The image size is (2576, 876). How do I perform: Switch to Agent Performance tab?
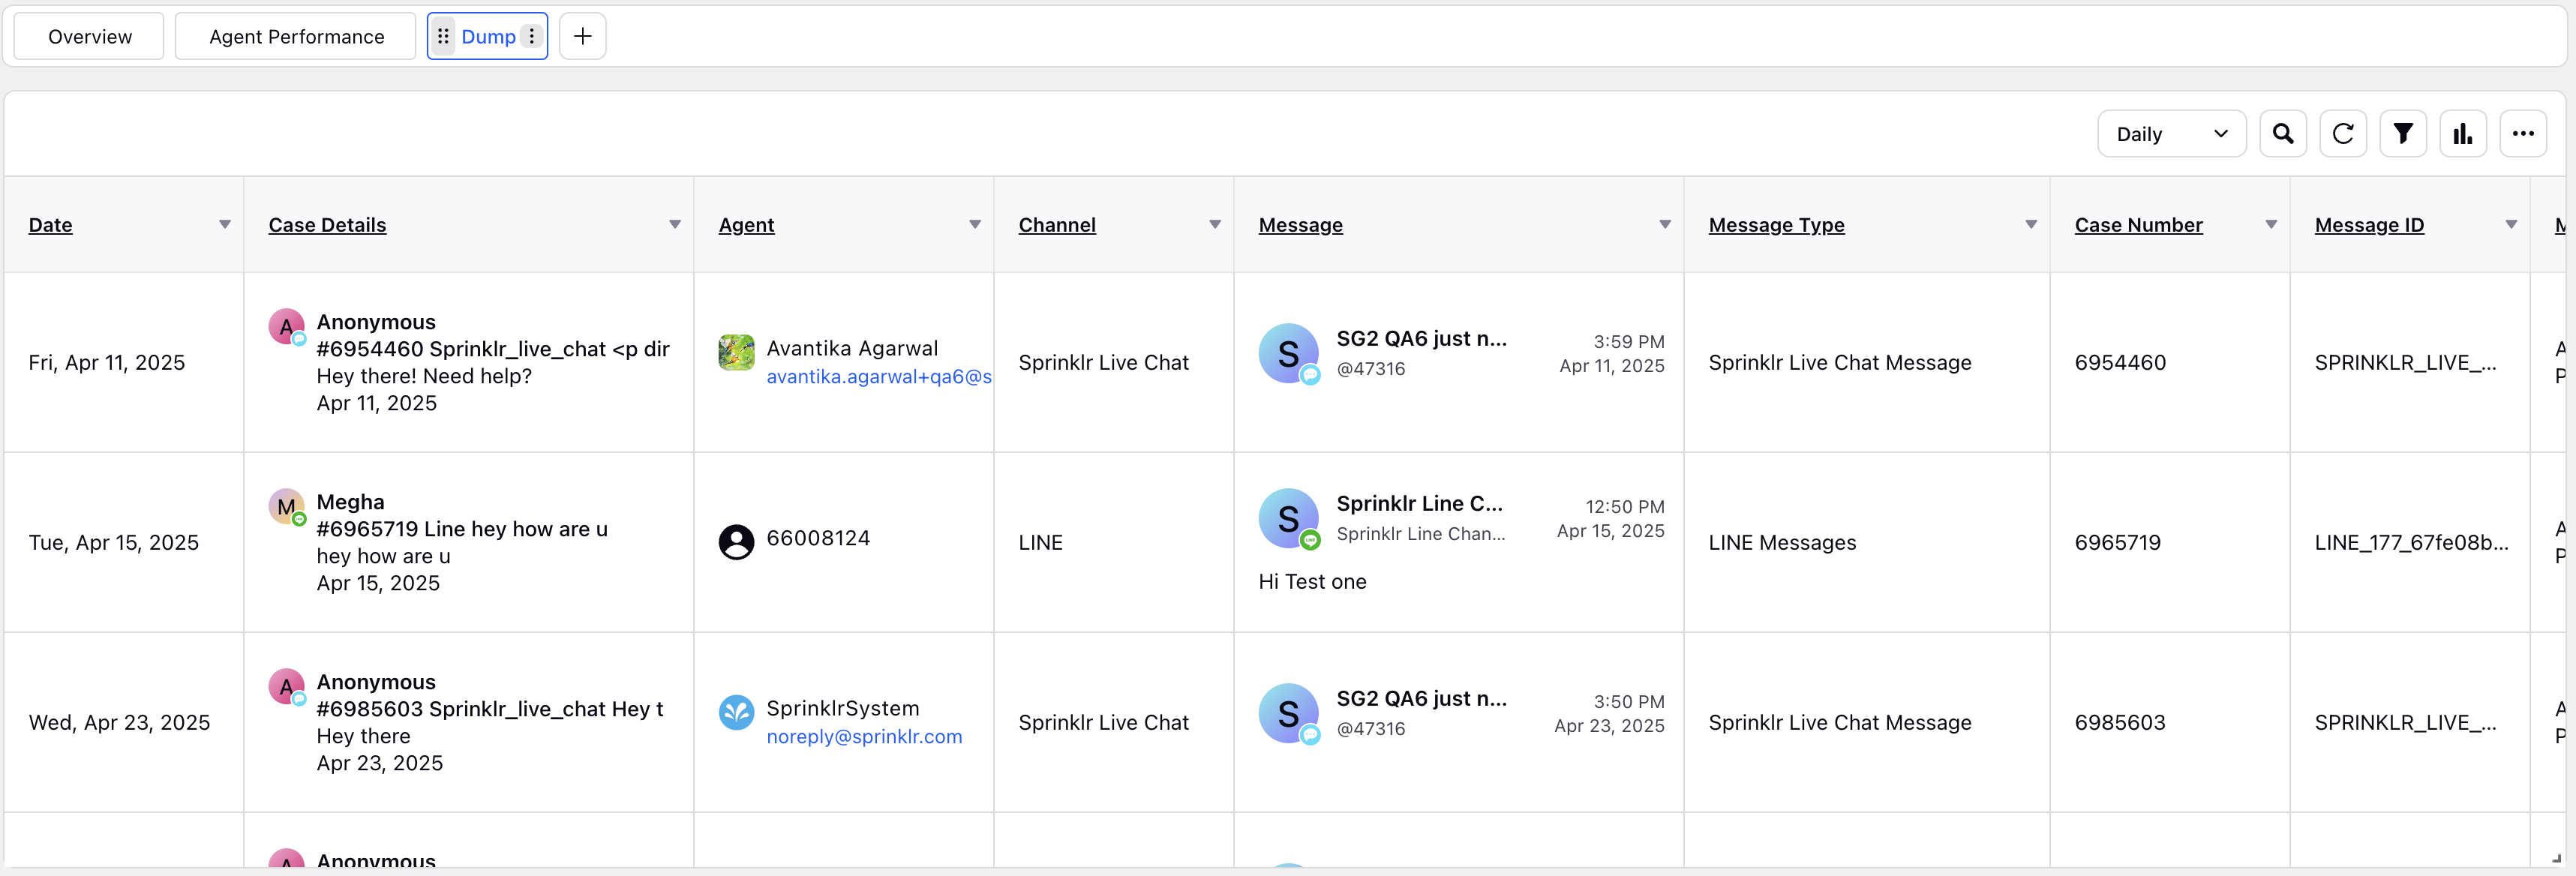point(296,37)
